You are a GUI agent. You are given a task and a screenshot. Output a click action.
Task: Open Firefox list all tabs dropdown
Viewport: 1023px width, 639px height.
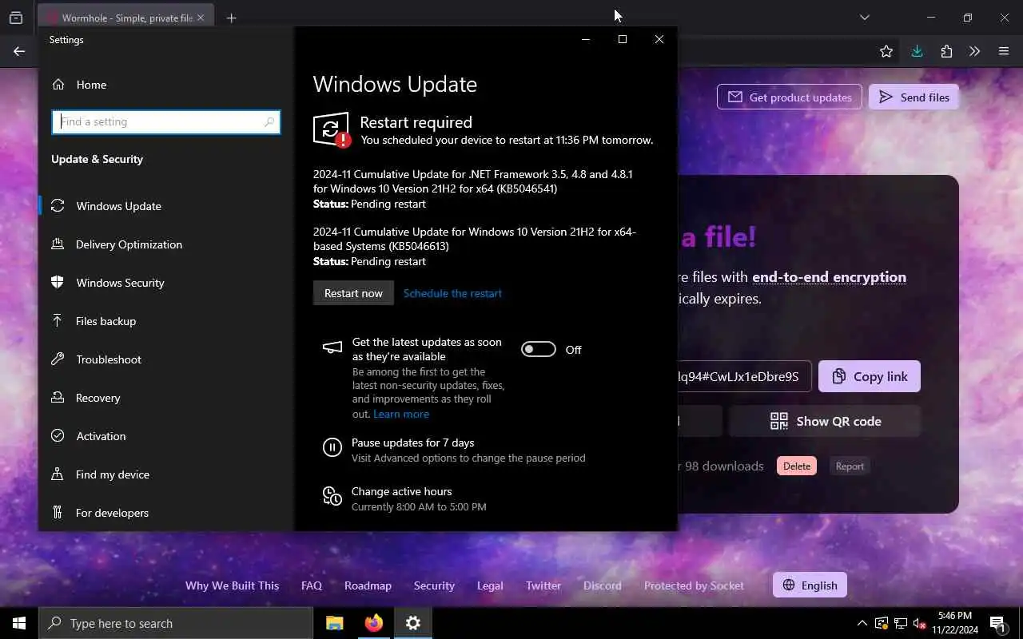pyautogui.click(x=864, y=18)
